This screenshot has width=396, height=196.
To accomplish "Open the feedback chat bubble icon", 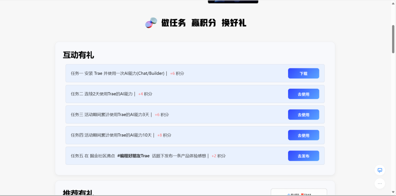I will (x=380, y=170).
